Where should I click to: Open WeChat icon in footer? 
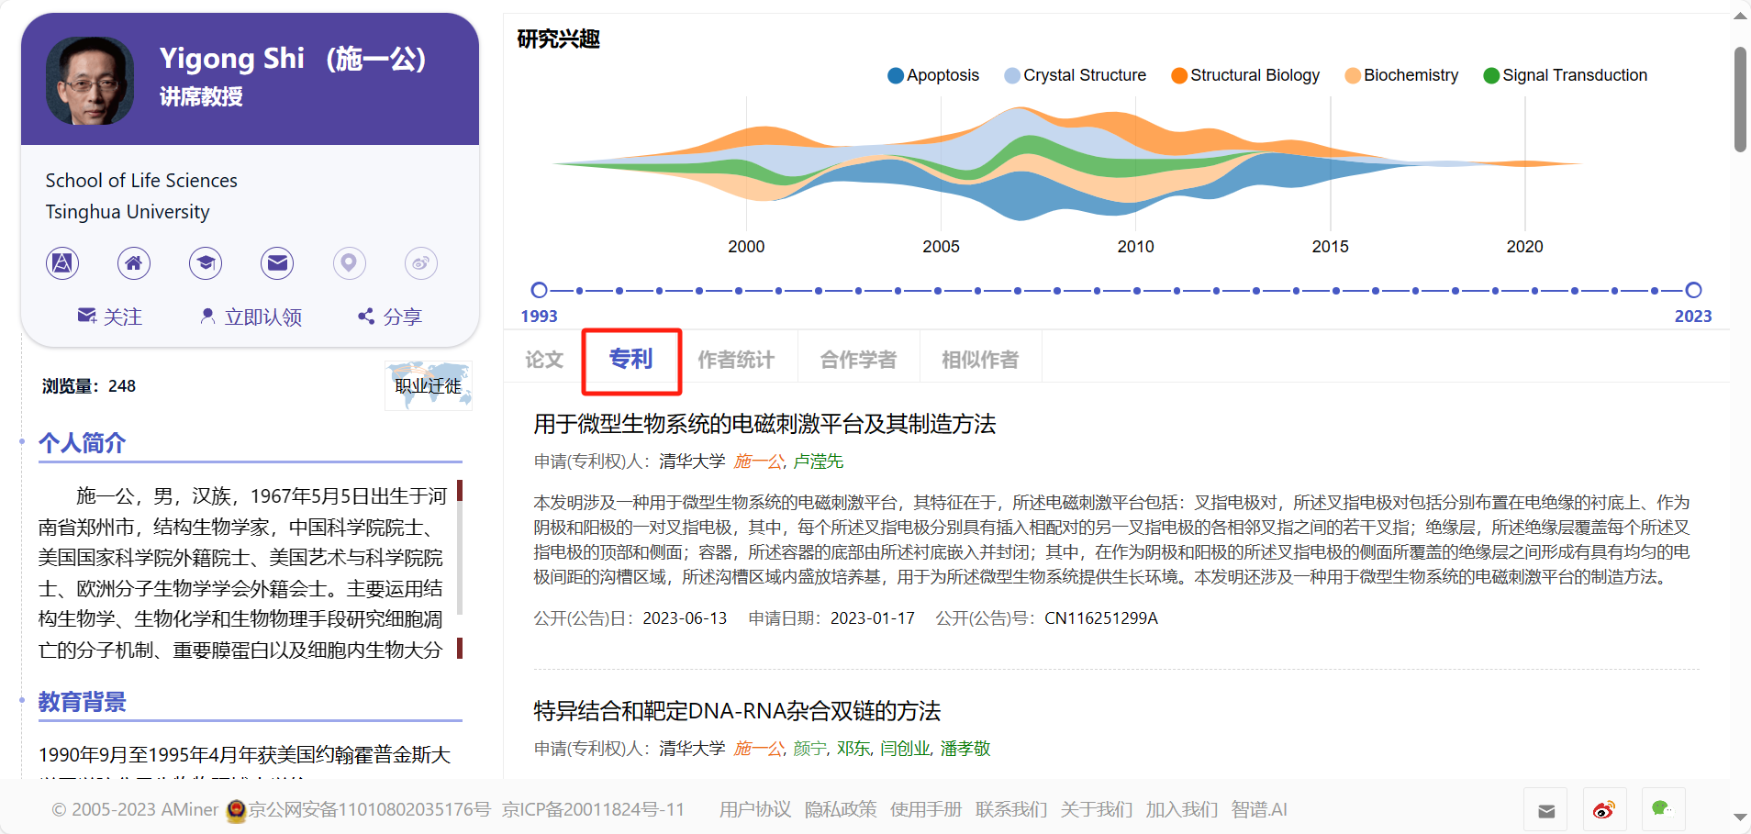[x=1662, y=809]
